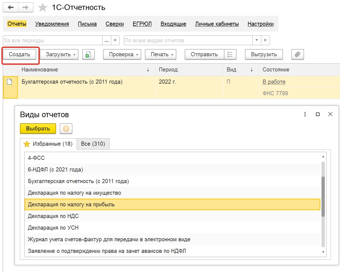Viewport: 340px width, 272px height.
Task: Click the paperclip attachments icon
Action: tap(297, 55)
